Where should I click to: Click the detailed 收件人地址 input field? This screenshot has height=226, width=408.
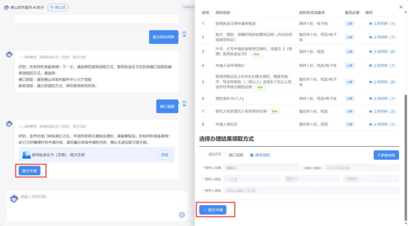point(311,190)
